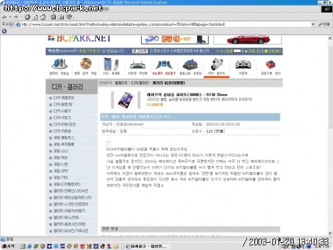This screenshot has width=333, height=250.
Task: Click 홈페이지 in the breadcrumb
Action: click(121, 83)
